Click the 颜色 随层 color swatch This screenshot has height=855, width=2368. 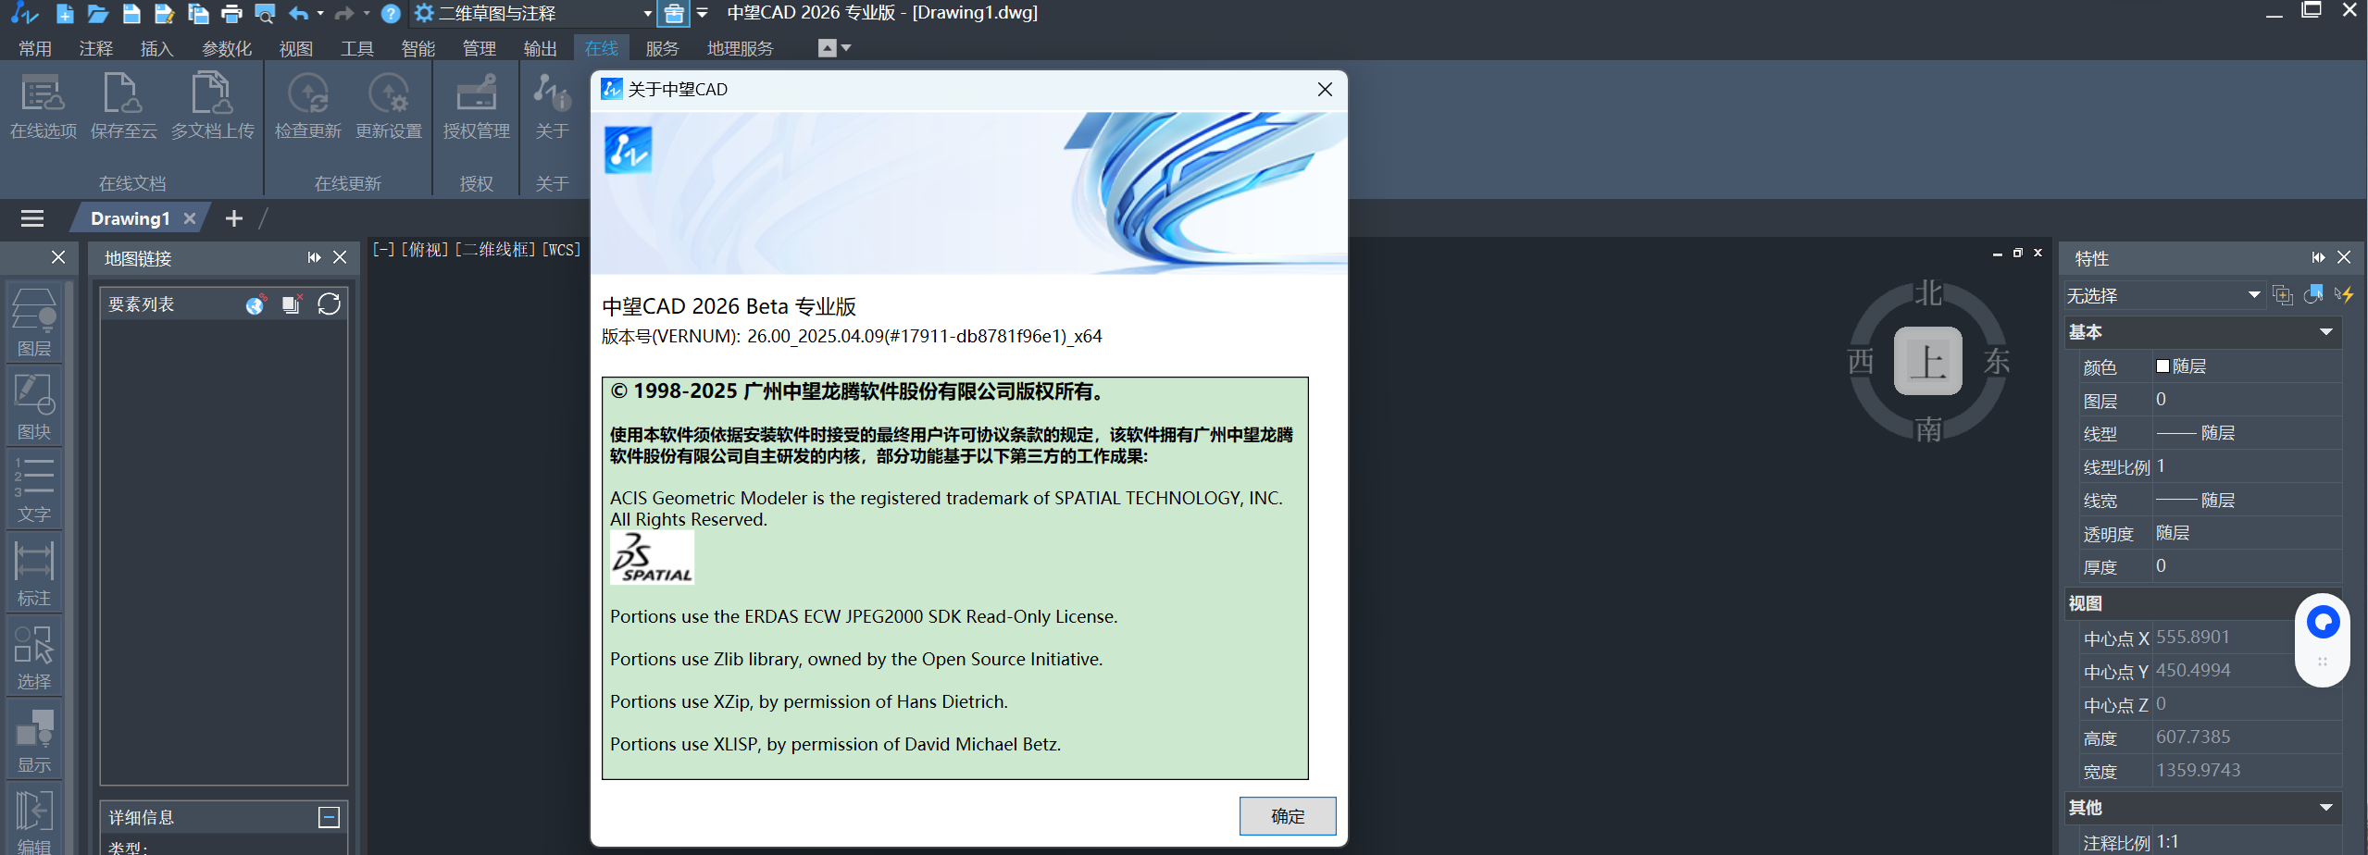tap(2162, 366)
